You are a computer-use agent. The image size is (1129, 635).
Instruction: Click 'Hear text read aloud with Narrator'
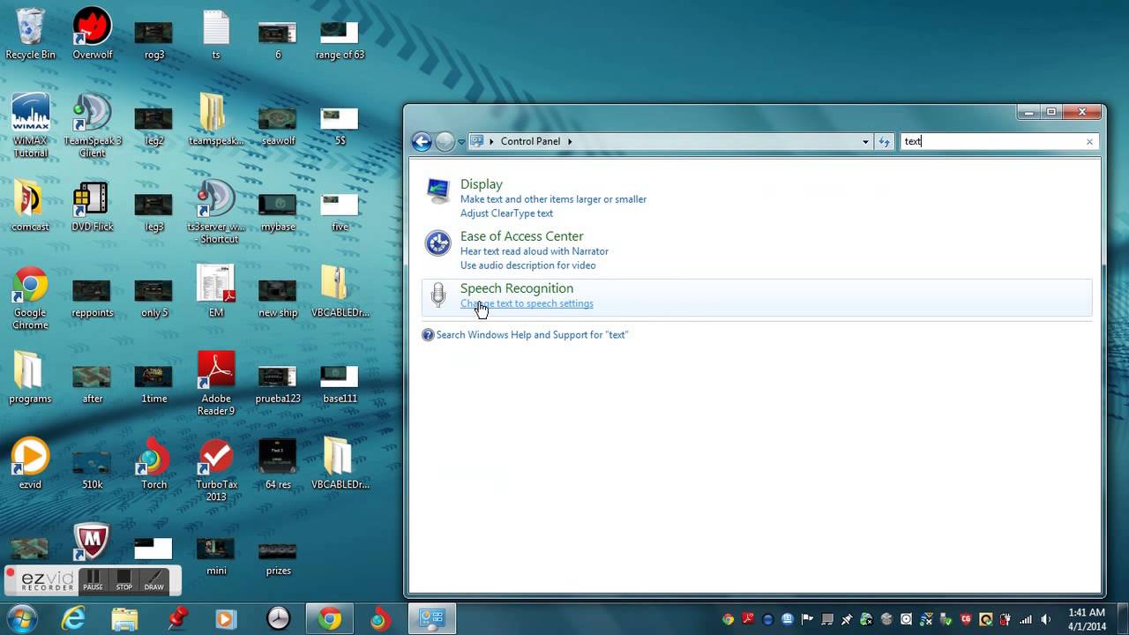pos(535,251)
